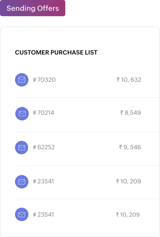
Task: Click the Sending Offers button
Action: coord(33,8)
